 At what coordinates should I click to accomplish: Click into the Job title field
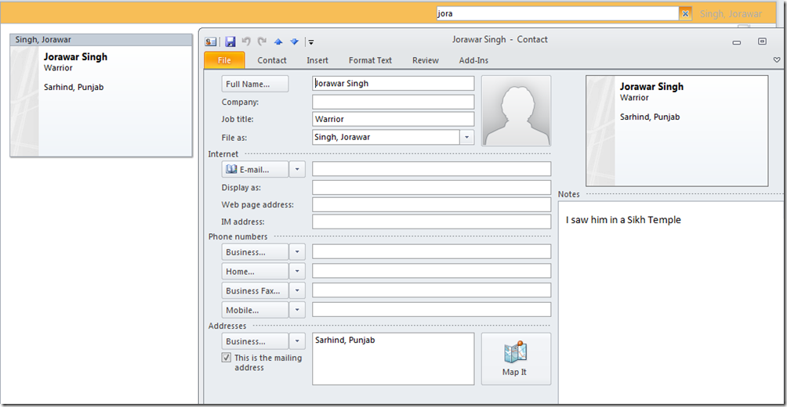pyautogui.click(x=393, y=119)
